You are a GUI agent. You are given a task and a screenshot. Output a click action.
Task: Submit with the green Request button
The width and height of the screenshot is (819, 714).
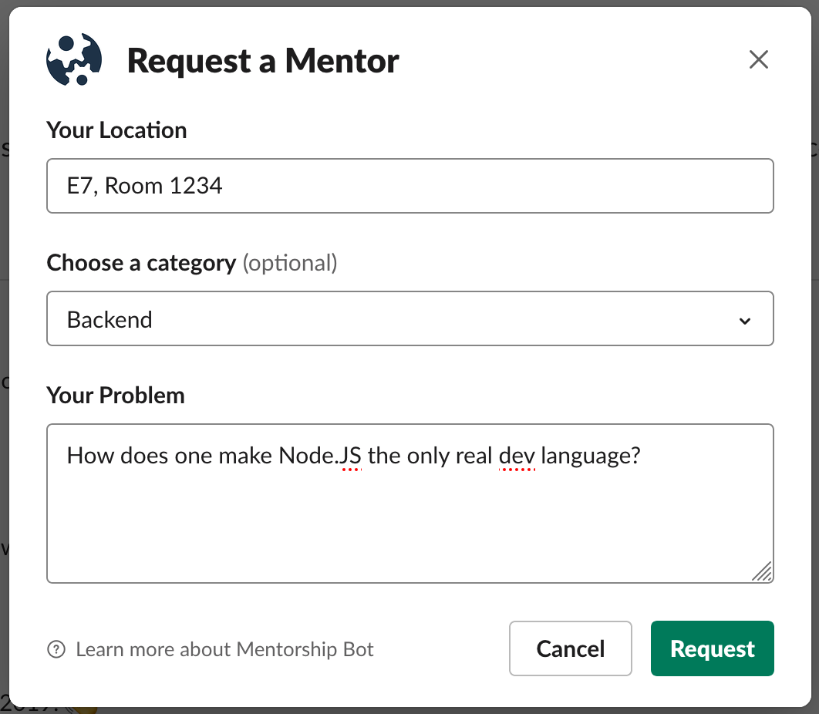click(x=712, y=648)
